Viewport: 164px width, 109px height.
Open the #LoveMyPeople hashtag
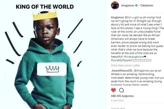tap(121, 60)
